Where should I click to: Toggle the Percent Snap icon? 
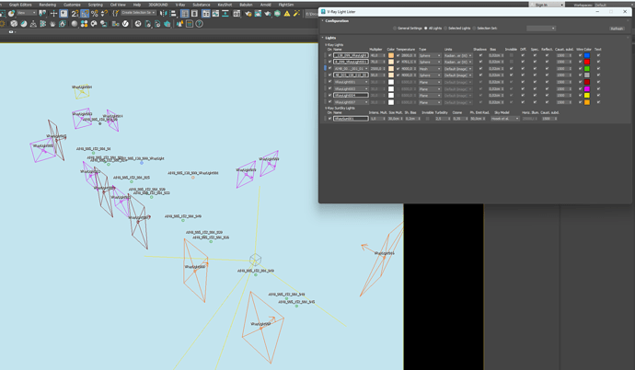[x=95, y=14]
